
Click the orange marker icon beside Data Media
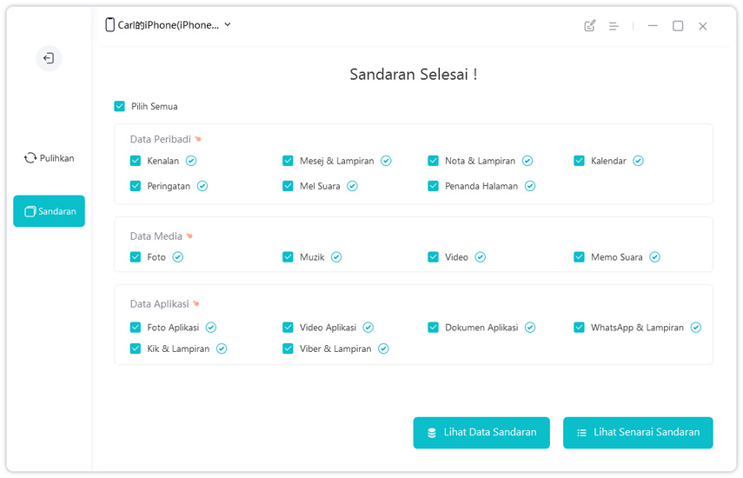coord(189,236)
